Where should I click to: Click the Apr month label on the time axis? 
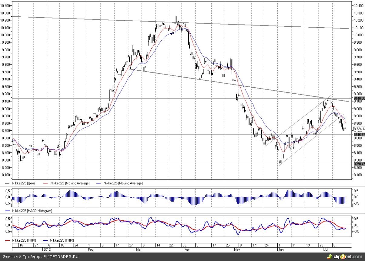[187, 249]
